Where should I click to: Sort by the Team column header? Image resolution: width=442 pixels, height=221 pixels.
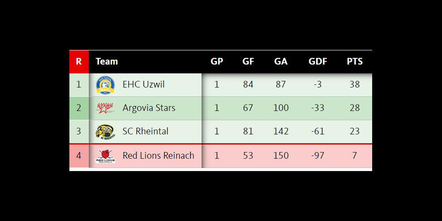tap(107, 61)
